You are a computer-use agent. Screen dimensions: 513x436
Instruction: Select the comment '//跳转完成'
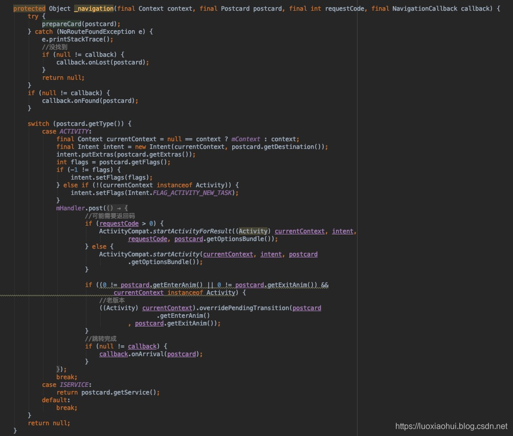tap(101, 339)
